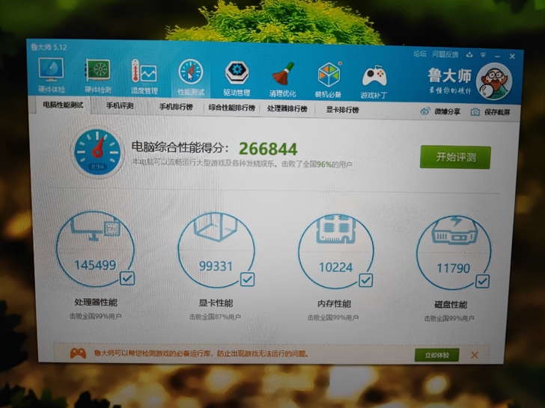Click the orange gamepad icon in notice bar
The height and width of the screenshot is (408, 545).
click(x=78, y=353)
